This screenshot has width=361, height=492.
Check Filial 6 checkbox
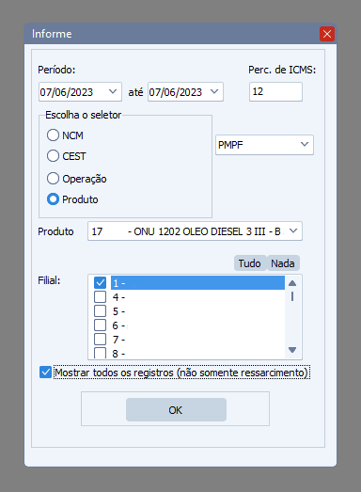(100, 325)
